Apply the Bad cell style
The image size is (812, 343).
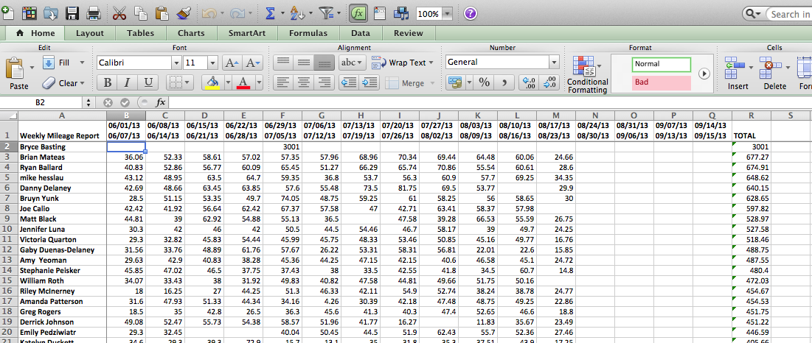click(662, 82)
